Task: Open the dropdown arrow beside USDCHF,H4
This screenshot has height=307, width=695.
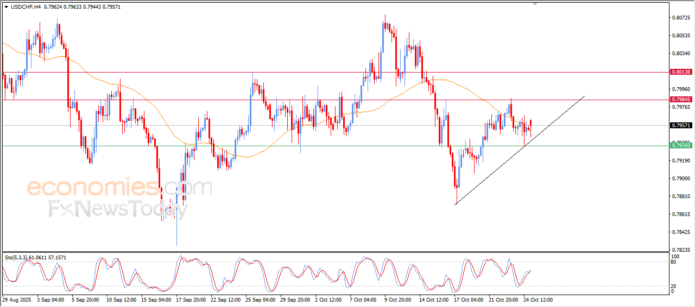Action: coord(6,7)
